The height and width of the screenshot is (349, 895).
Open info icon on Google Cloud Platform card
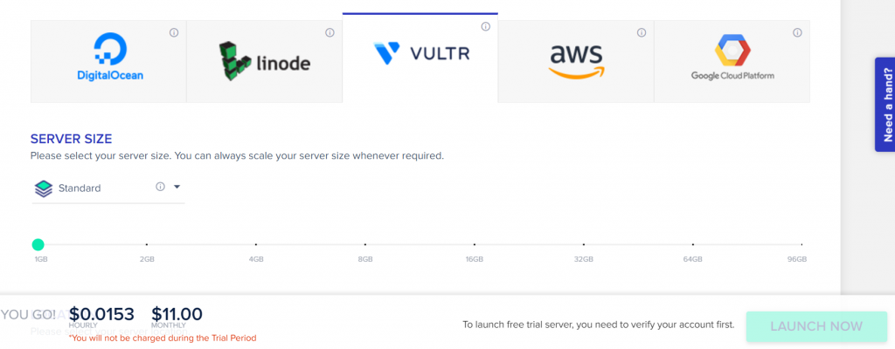tap(797, 32)
